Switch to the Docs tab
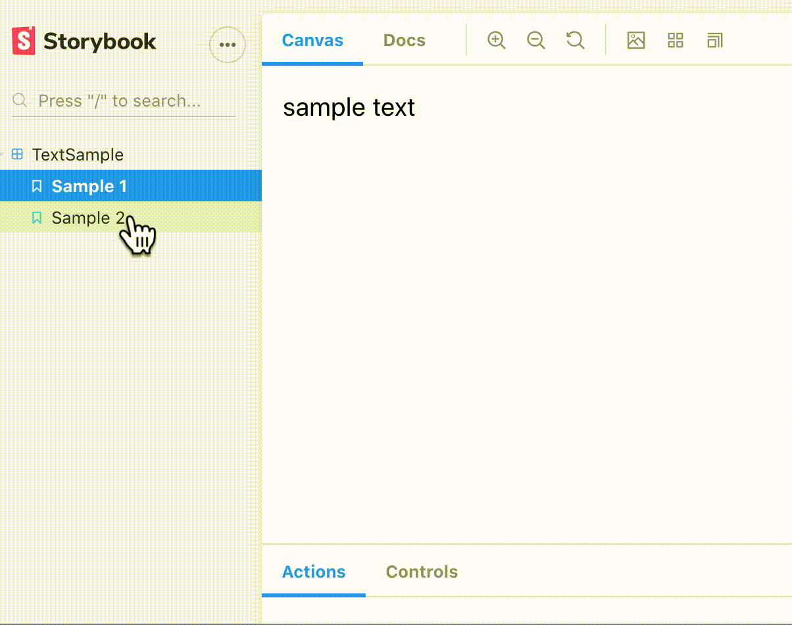The image size is (792, 625). (x=404, y=41)
